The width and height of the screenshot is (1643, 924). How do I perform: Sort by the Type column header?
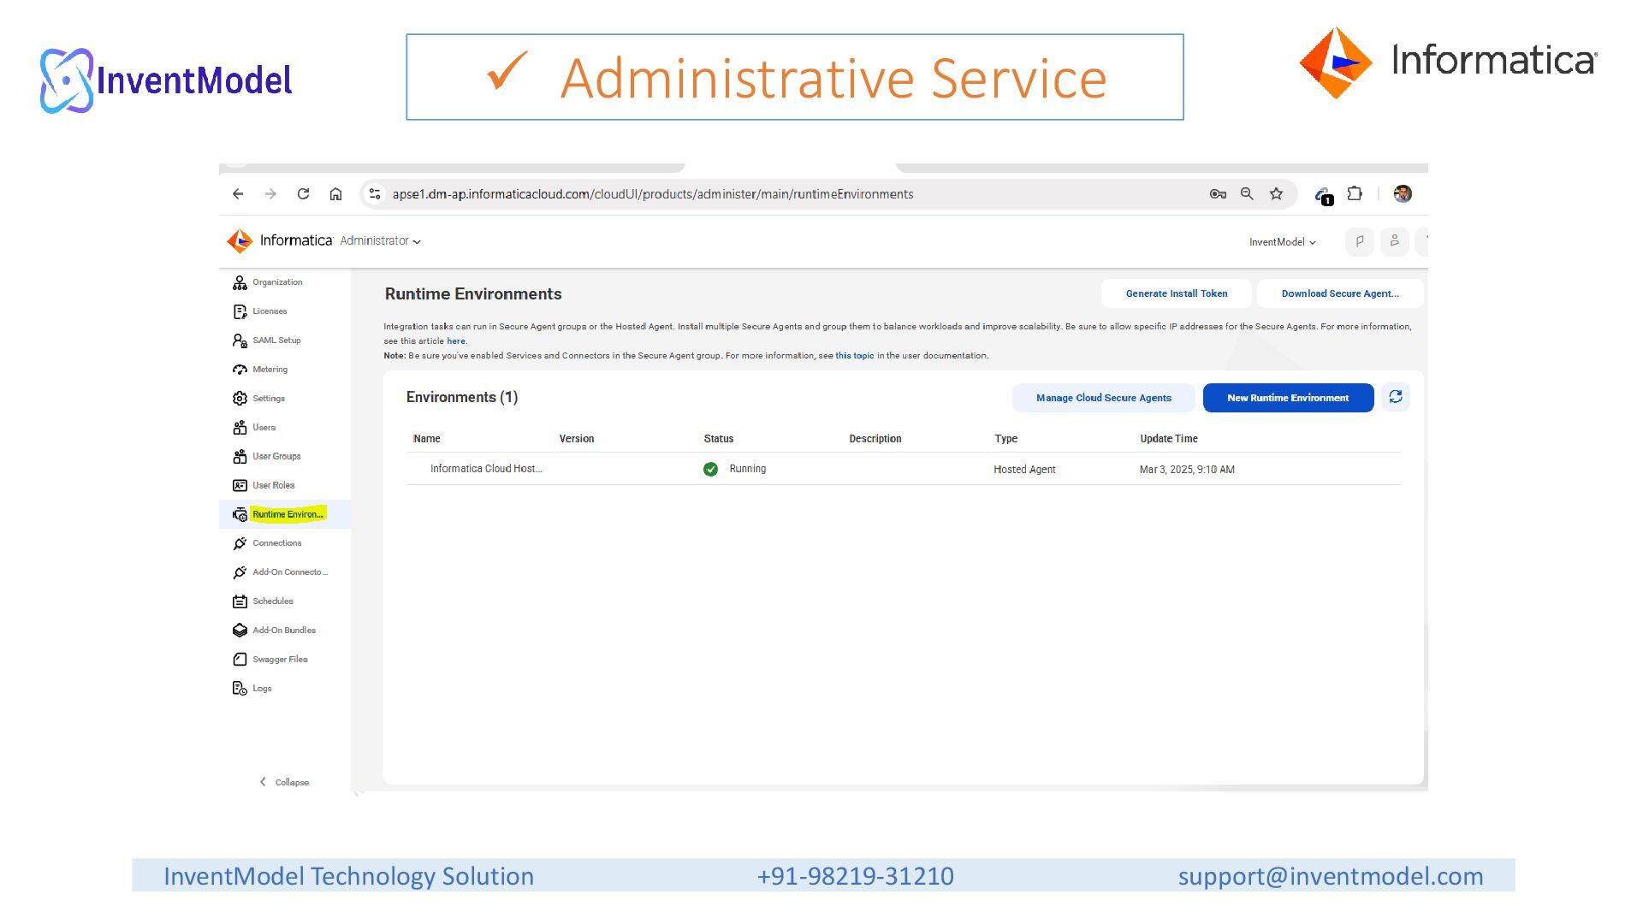tap(1006, 439)
